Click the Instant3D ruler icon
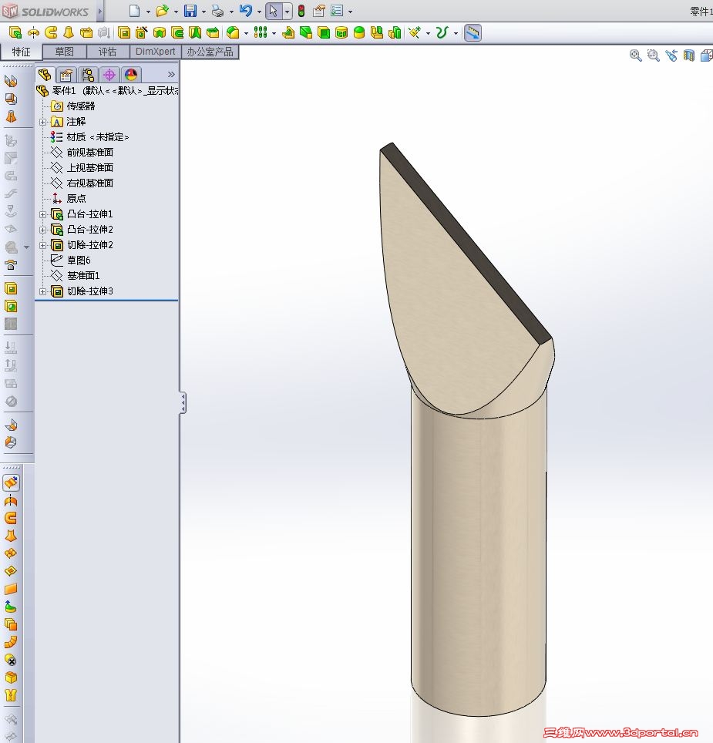The width and height of the screenshot is (713, 743). coord(473,32)
